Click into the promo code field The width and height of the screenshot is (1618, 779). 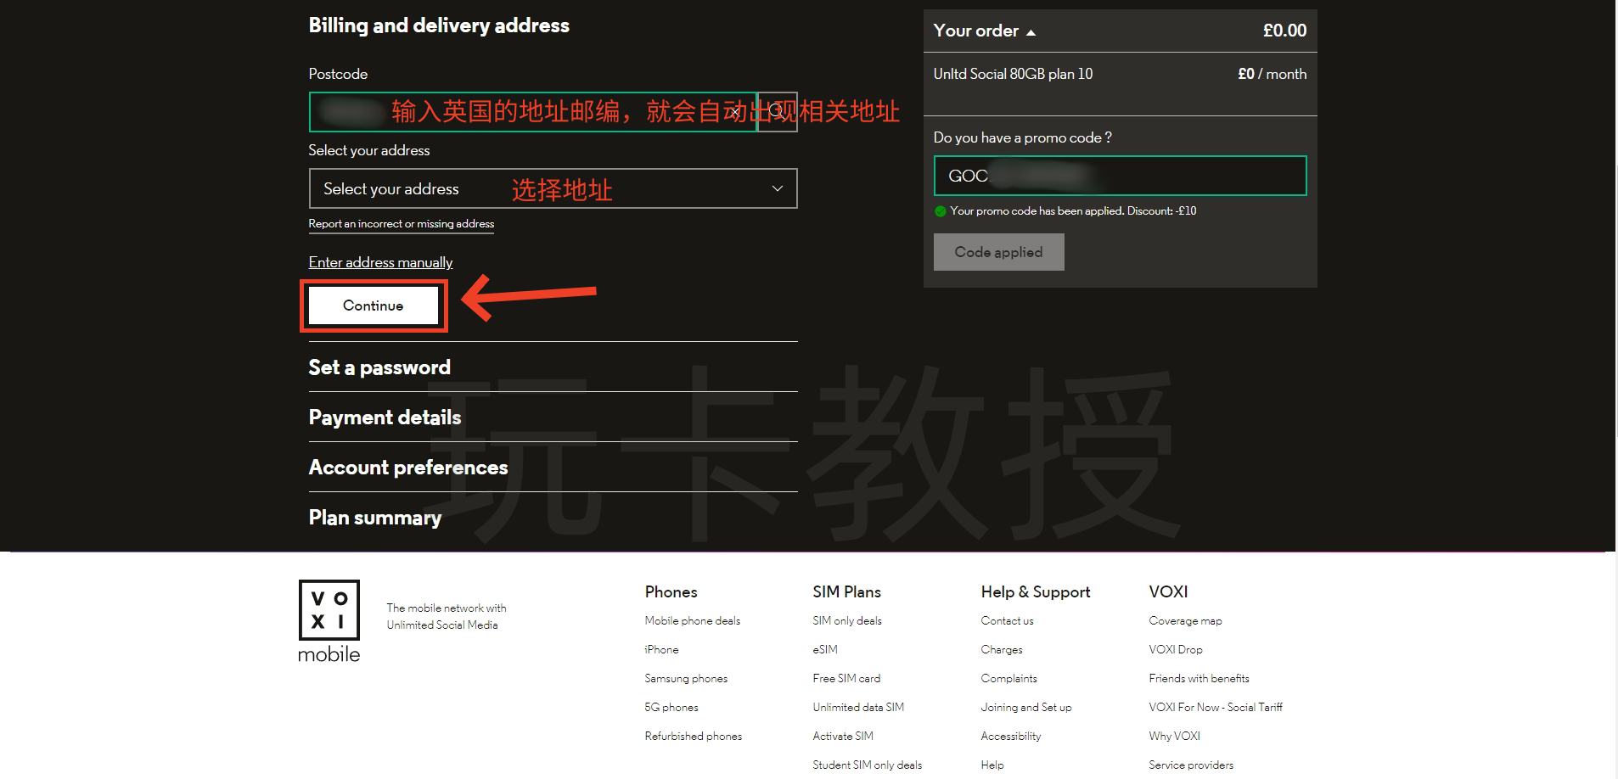click(1119, 176)
